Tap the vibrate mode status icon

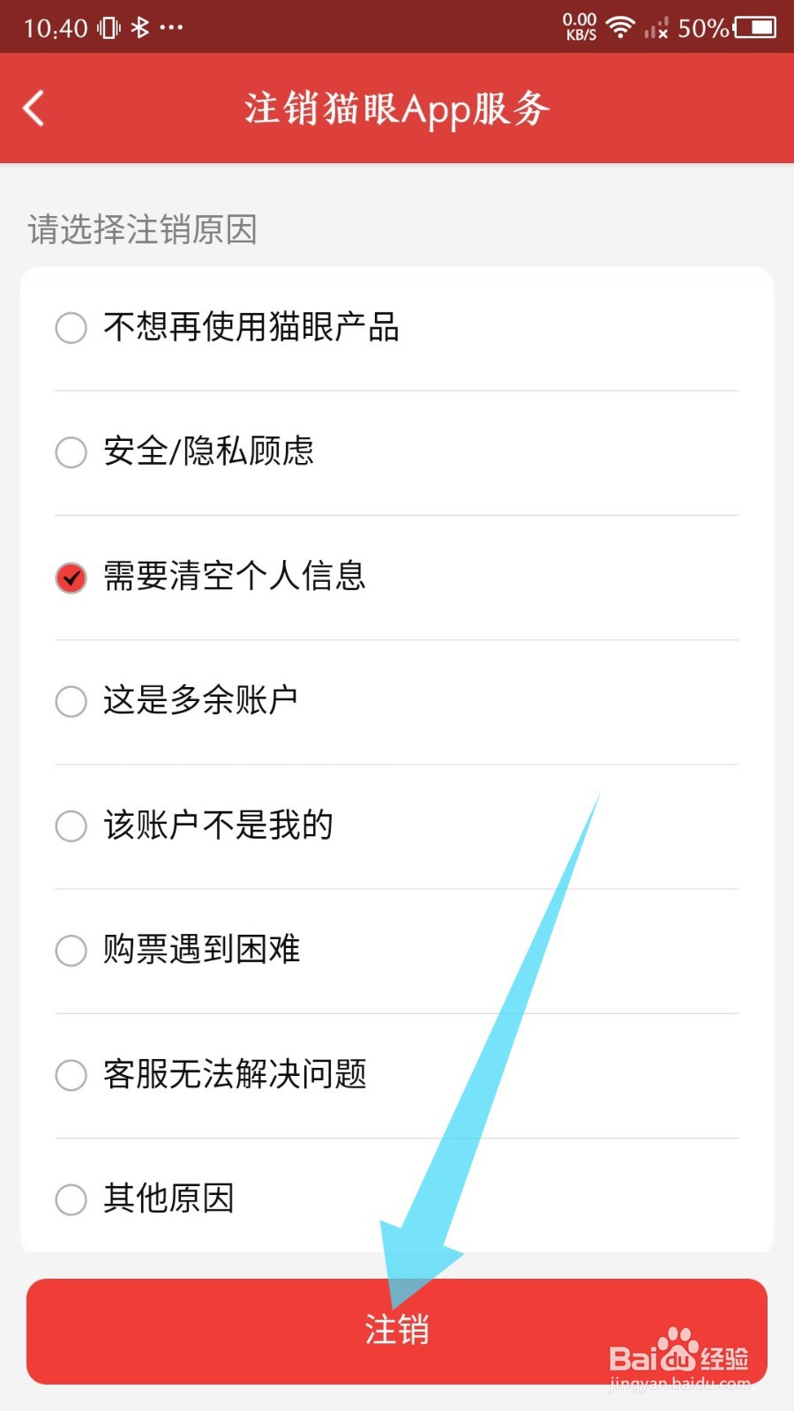click(109, 27)
